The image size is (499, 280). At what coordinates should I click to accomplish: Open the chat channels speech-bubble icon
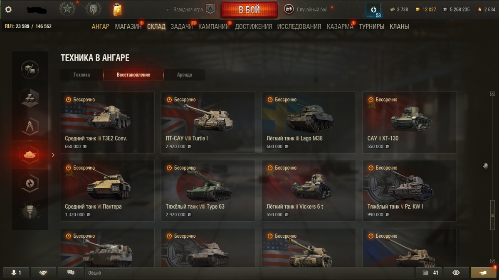(x=71, y=273)
